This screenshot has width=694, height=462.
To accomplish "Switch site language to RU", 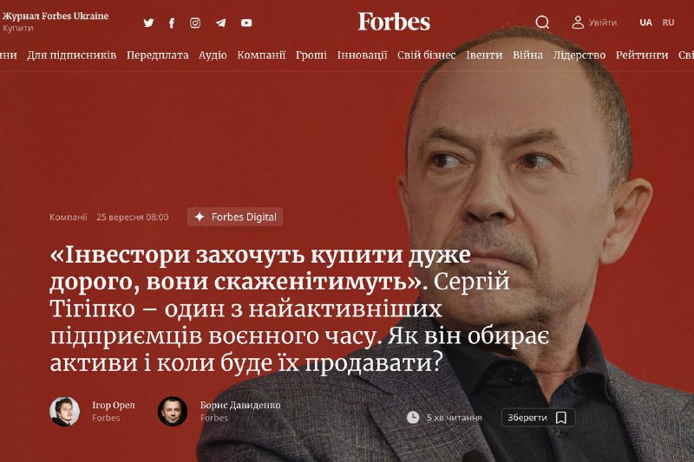I will point(668,23).
